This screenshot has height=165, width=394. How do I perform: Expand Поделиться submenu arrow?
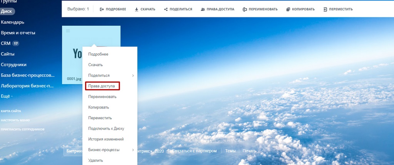coord(133,75)
